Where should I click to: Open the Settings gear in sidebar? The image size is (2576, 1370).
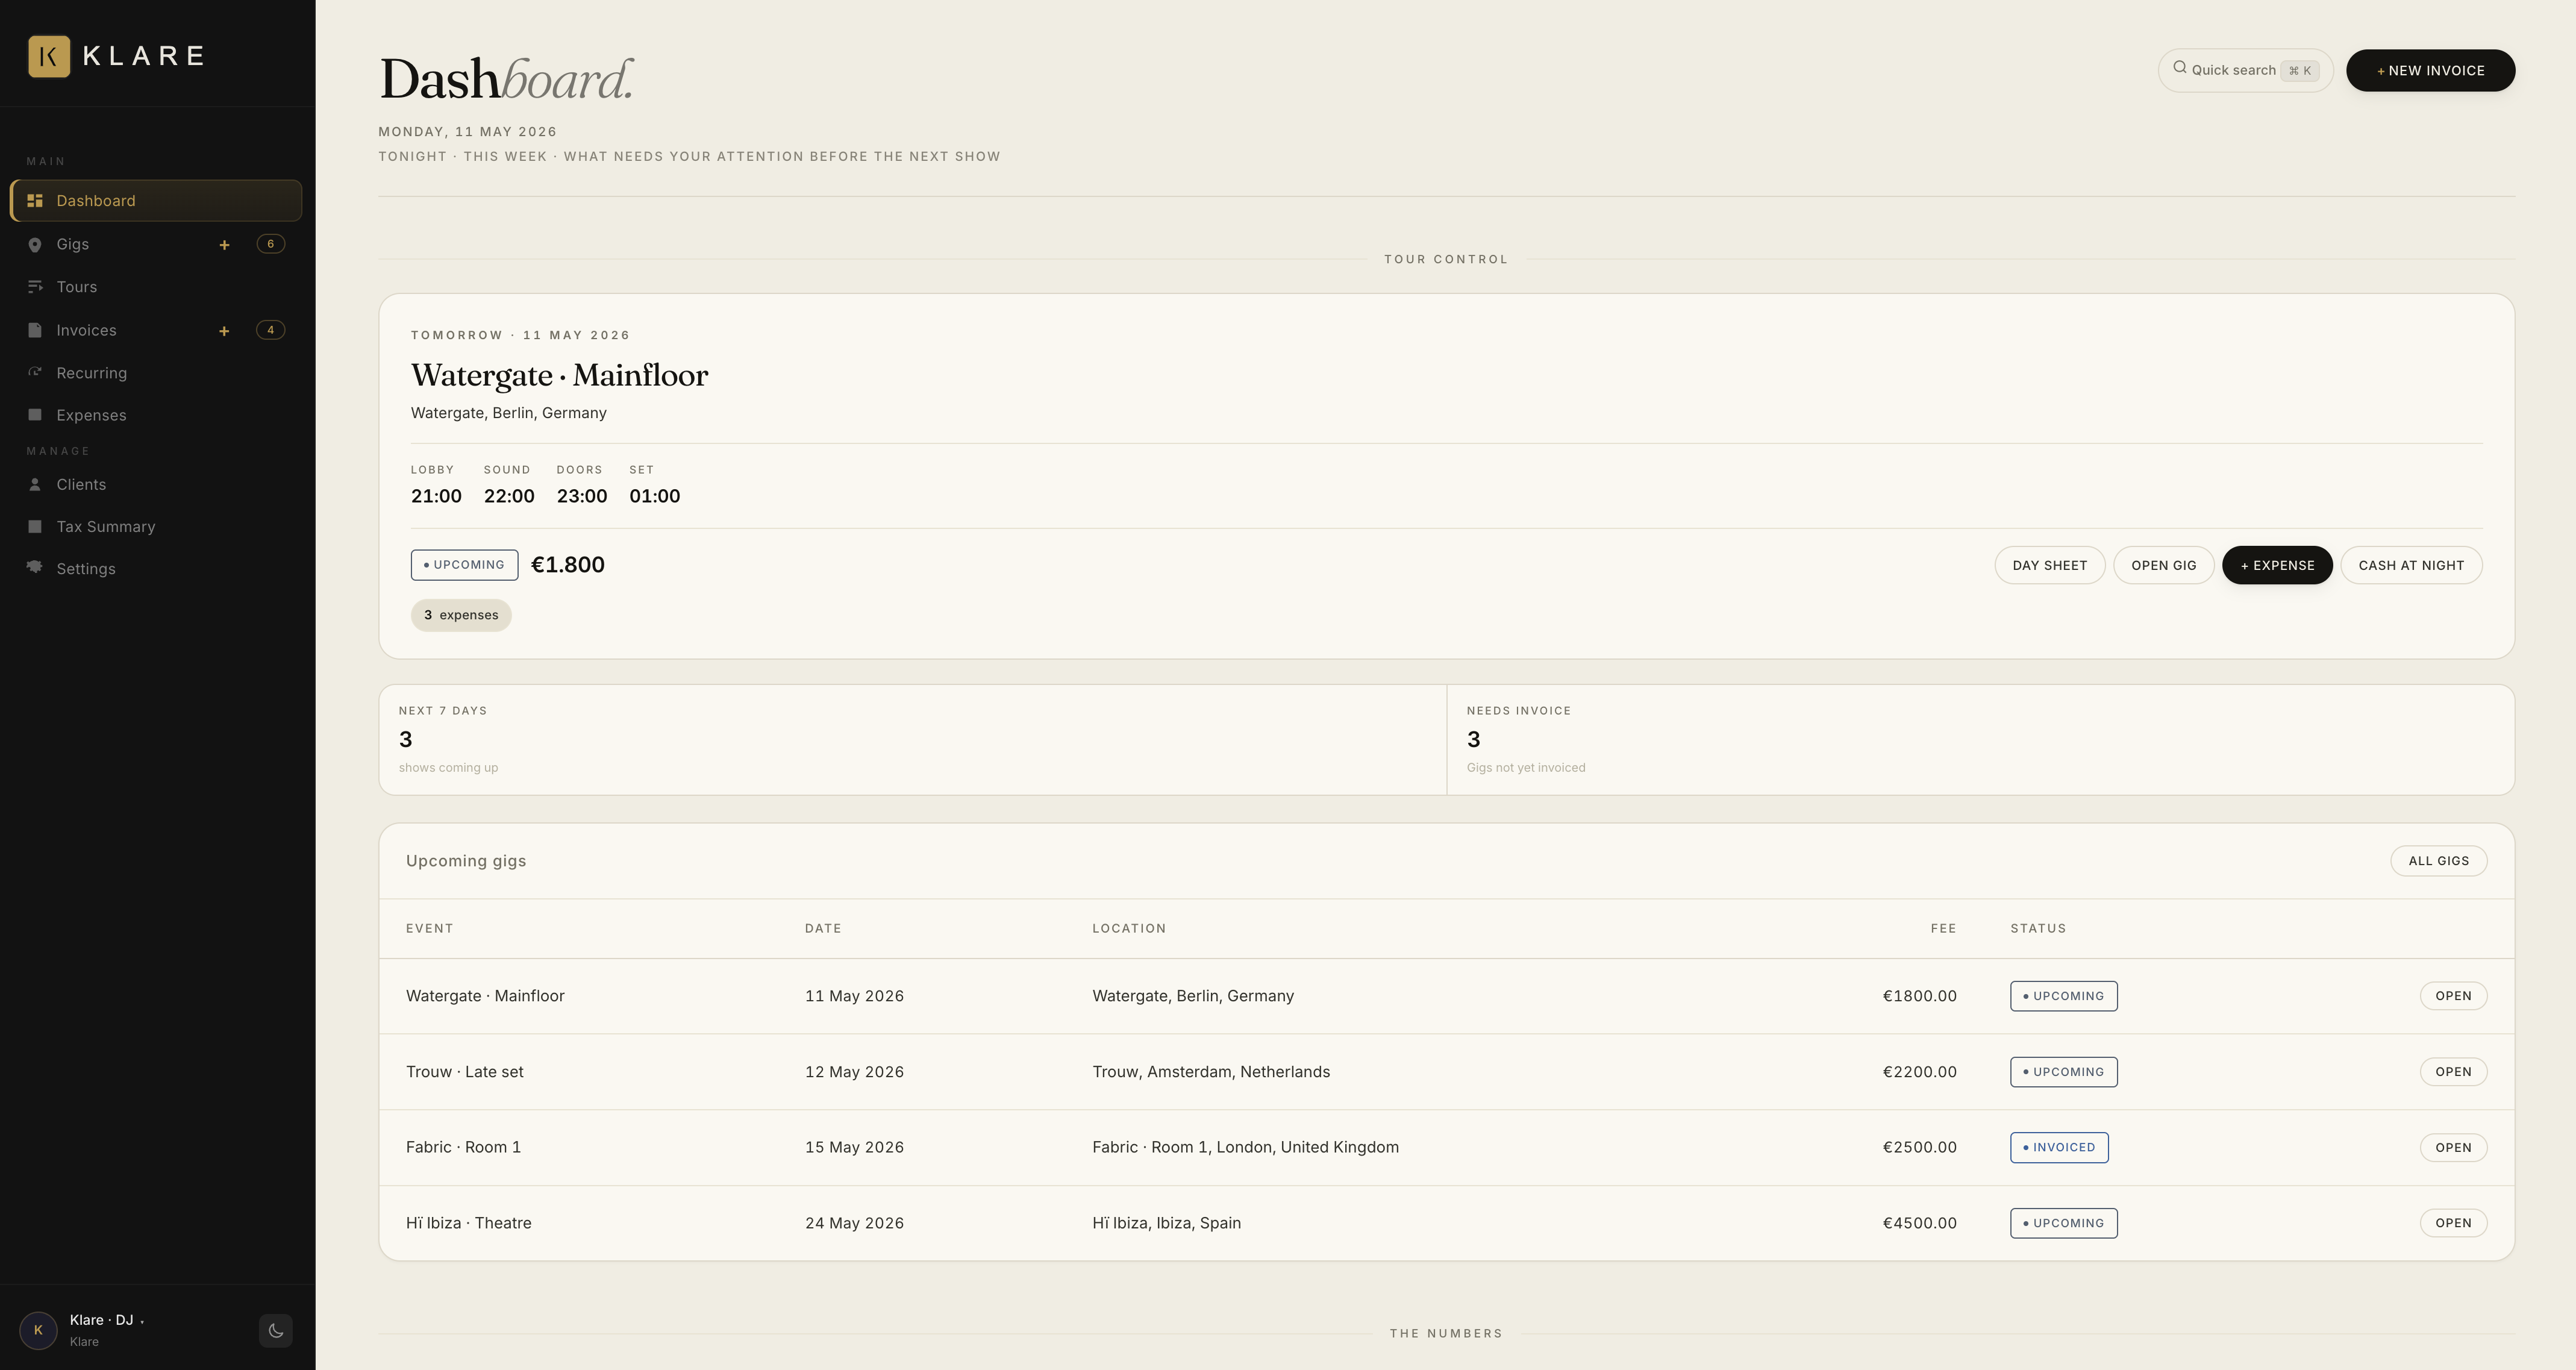[35, 568]
